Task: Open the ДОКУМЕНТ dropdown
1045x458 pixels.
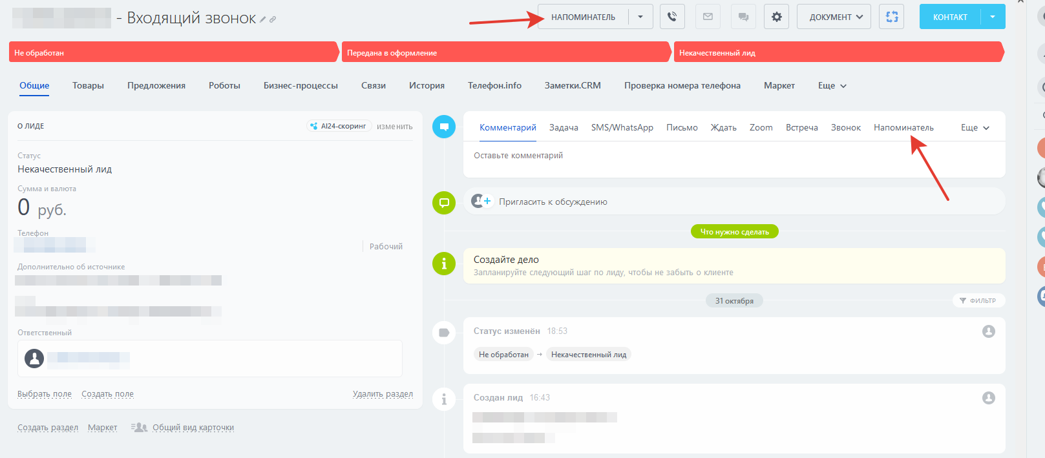Action: (x=834, y=17)
